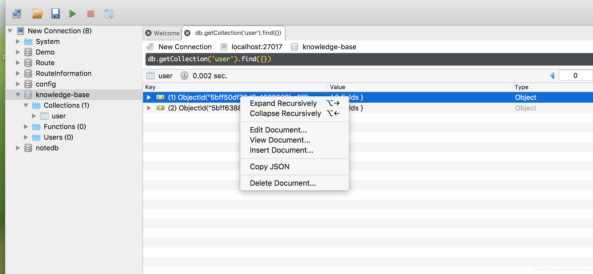
Task: Expand the Functions (0) folder
Action: (26, 127)
